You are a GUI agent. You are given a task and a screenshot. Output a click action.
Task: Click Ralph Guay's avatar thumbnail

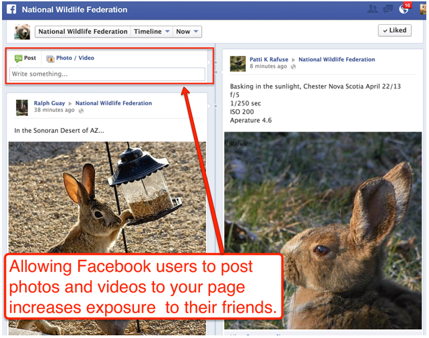point(22,107)
